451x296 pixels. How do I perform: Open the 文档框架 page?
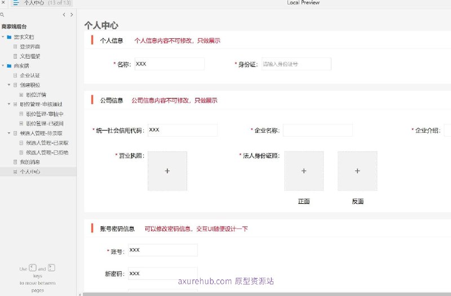coord(30,56)
